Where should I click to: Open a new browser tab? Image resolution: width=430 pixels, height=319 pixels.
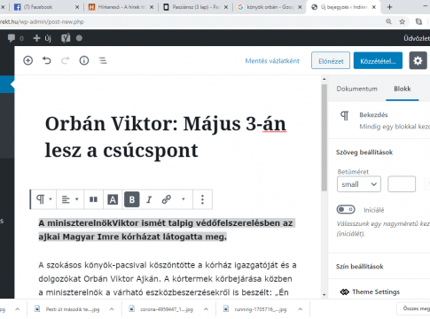(x=389, y=7)
